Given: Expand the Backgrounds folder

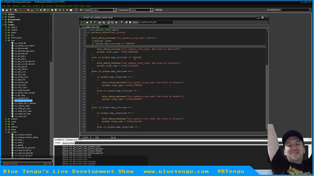Looking at the screenshot, I should coord(3,19).
